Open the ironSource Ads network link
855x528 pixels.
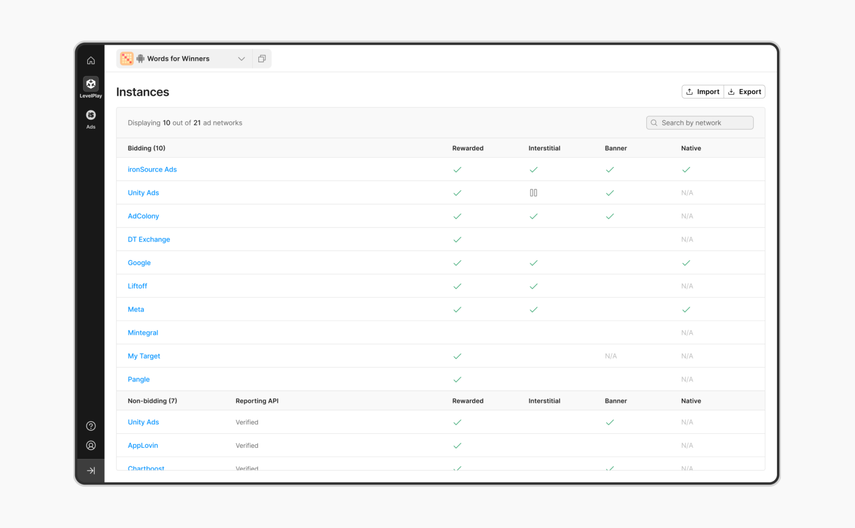(152, 169)
